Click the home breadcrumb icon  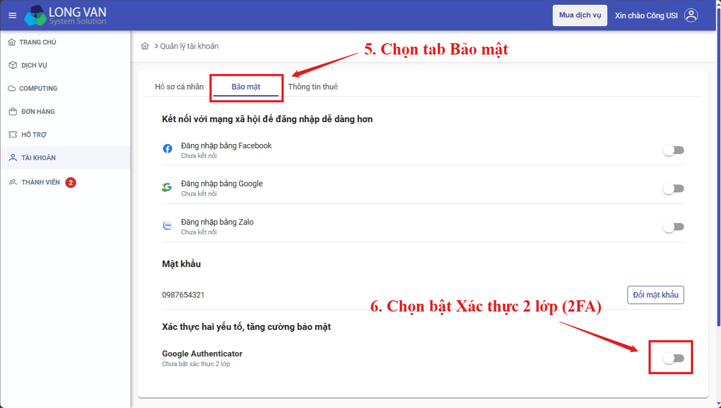pos(145,46)
